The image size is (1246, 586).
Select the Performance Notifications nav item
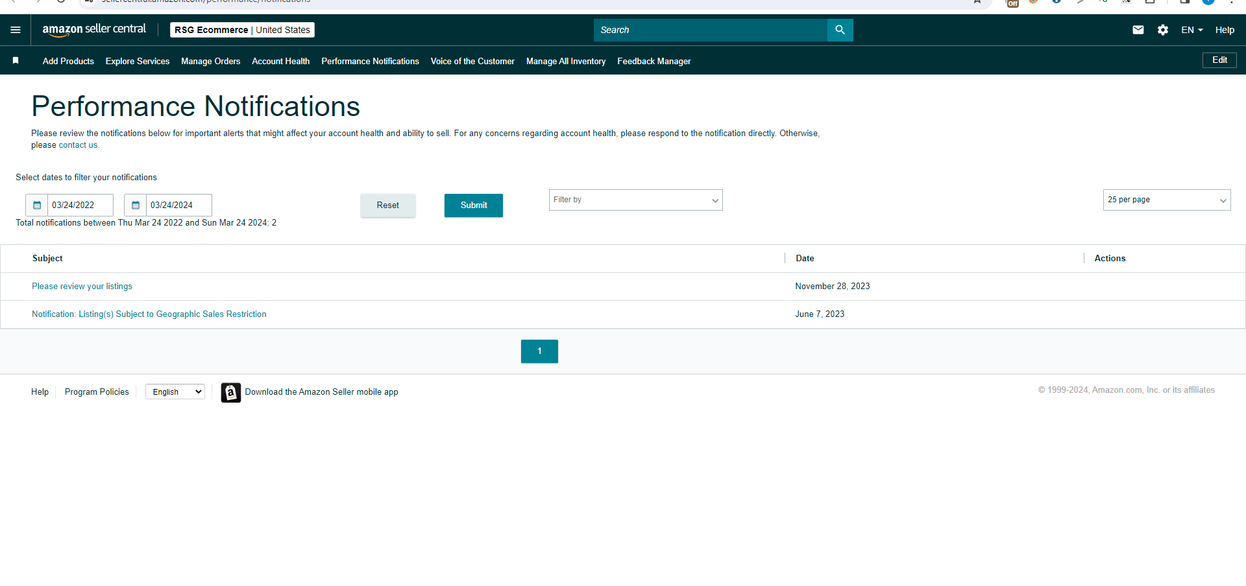370,61
